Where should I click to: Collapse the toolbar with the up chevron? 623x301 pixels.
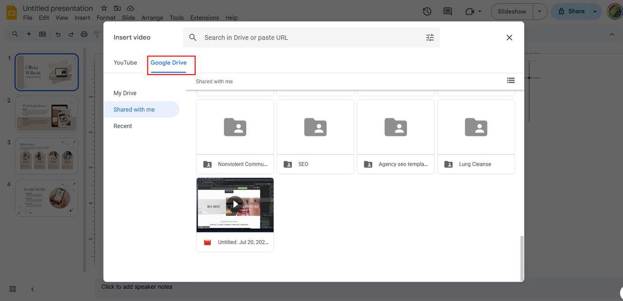pos(612,34)
